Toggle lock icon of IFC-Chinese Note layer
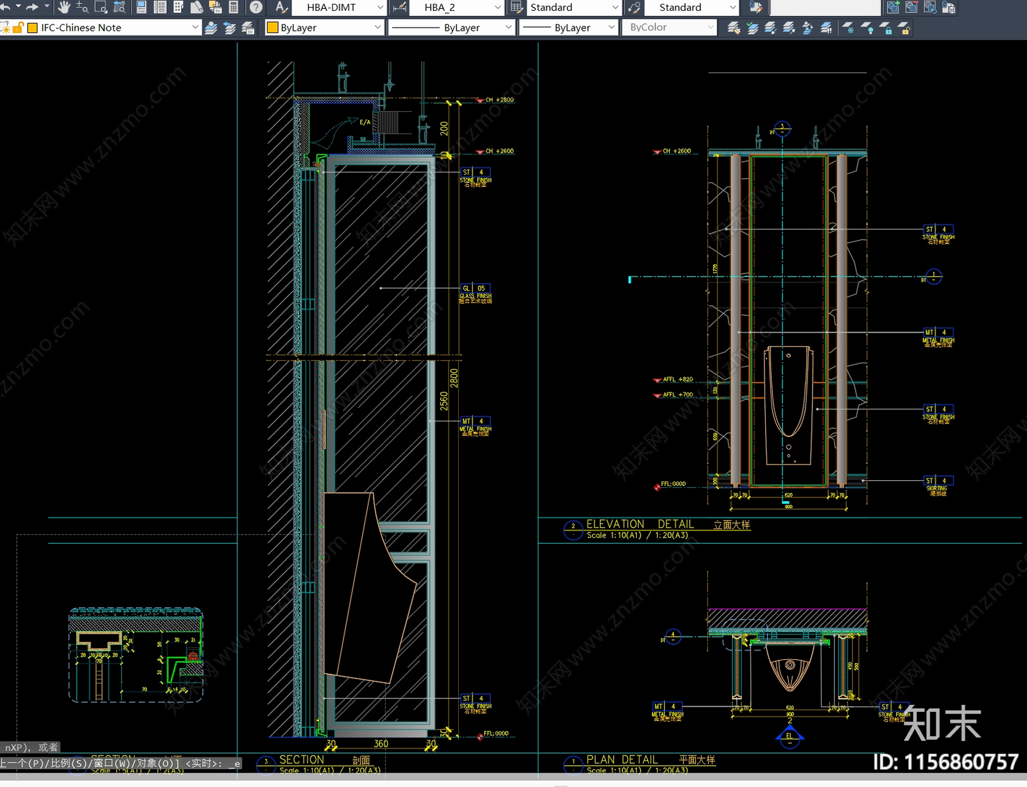Screen dimensions: 1027x787 click(x=19, y=28)
